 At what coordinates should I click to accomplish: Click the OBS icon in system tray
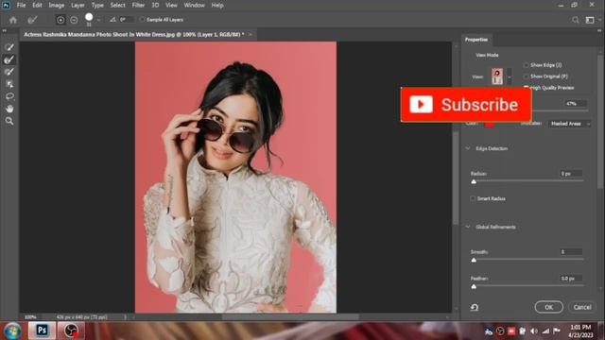pyautogui.click(x=500, y=331)
